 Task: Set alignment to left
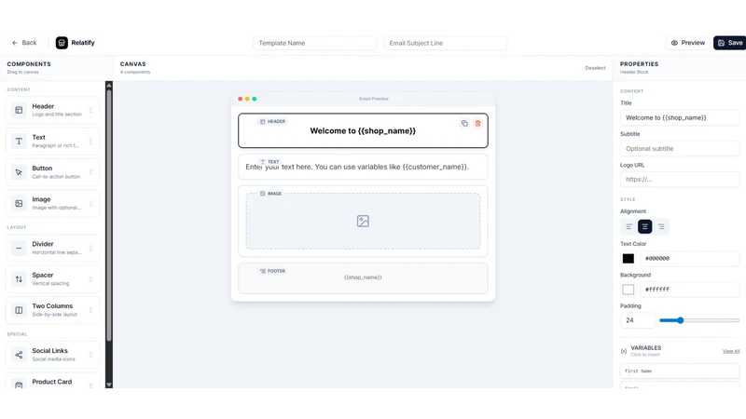pyautogui.click(x=629, y=226)
